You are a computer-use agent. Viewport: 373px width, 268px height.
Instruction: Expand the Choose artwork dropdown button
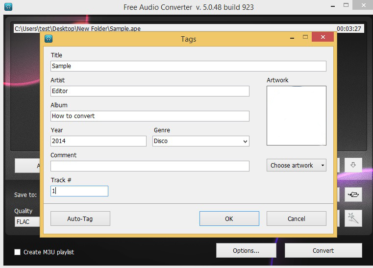[x=296, y=165]
